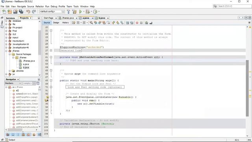Click the Uncomment lines editor icon
The width and height of the screenshot is (252, 142).
pyautogui.click(x=151, y=23)
